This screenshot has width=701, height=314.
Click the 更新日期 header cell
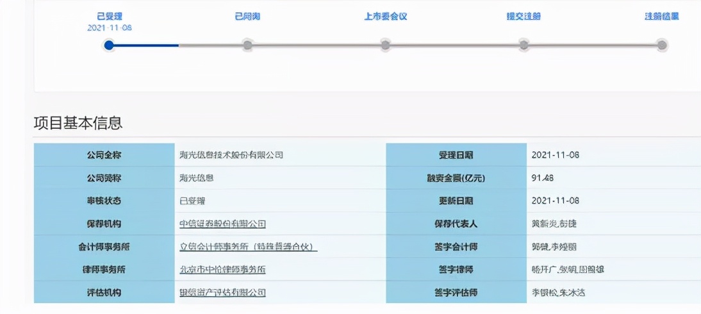[x=456, y=201]
